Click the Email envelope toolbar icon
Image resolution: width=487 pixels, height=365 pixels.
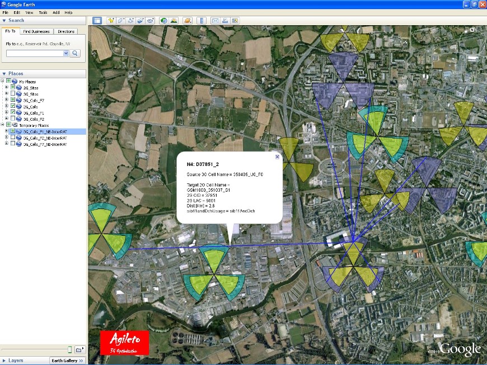(x=215, y=21)
